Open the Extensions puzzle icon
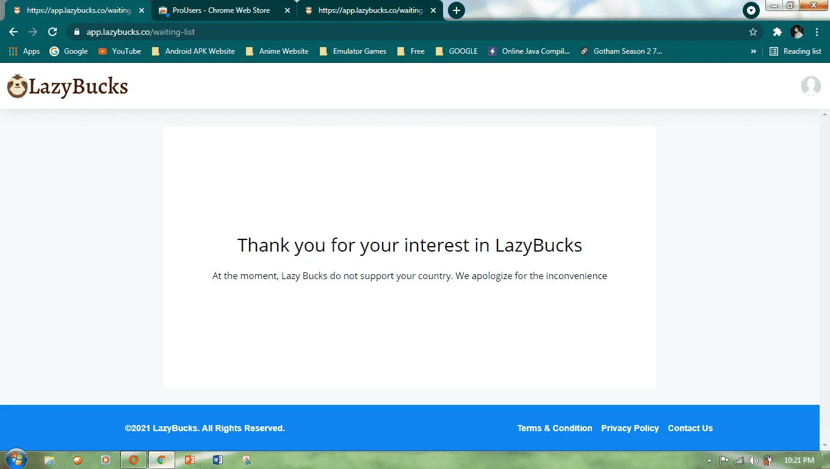The height and width of the screenshot is (469, 830). click(777, 32)
